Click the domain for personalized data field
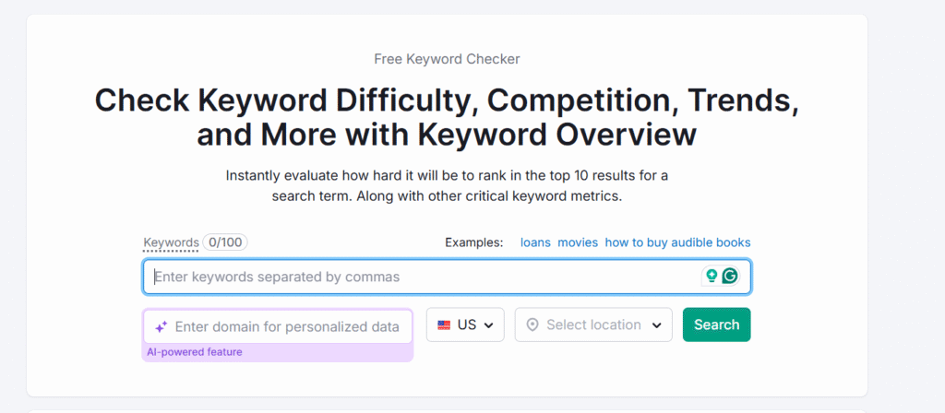This screenshot has height=413, width=945. click(x=278, y=327)
